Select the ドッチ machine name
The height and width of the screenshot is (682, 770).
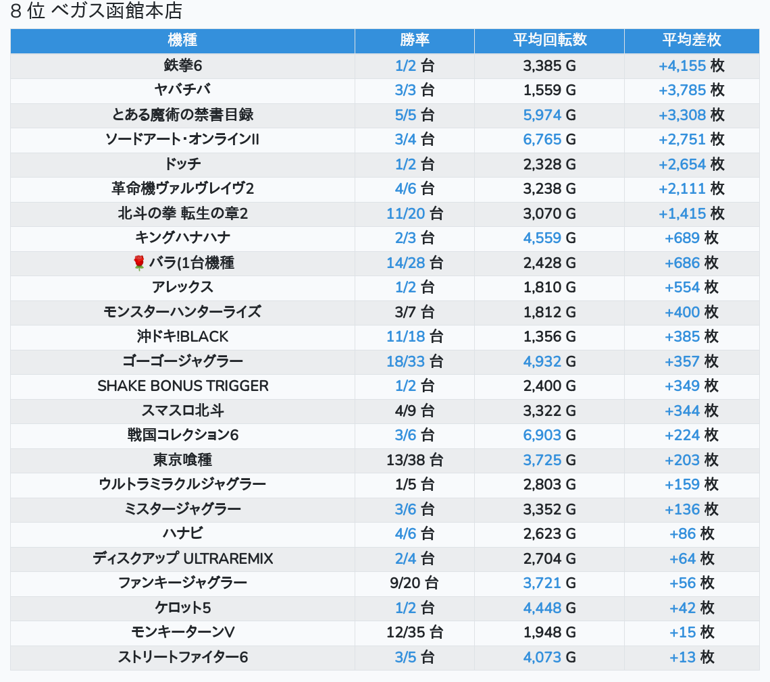pyautogui.click(x=182, y=164)
